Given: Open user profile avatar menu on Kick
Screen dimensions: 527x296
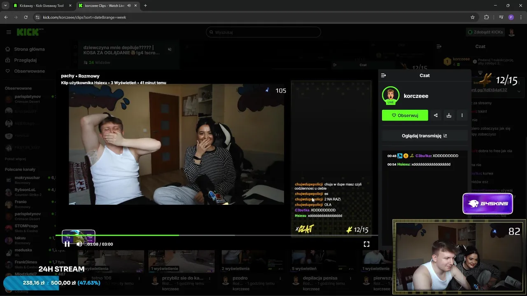Looking at the screenshot, I should click(x=512, y=32).
